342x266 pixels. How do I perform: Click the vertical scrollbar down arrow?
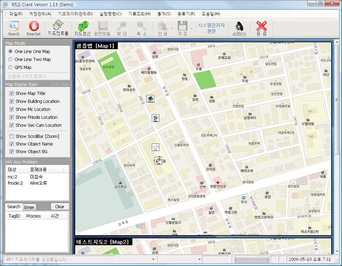coord(337,251)
